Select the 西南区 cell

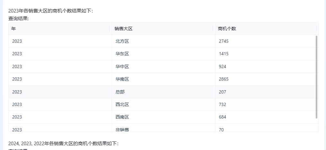(163, 117)
